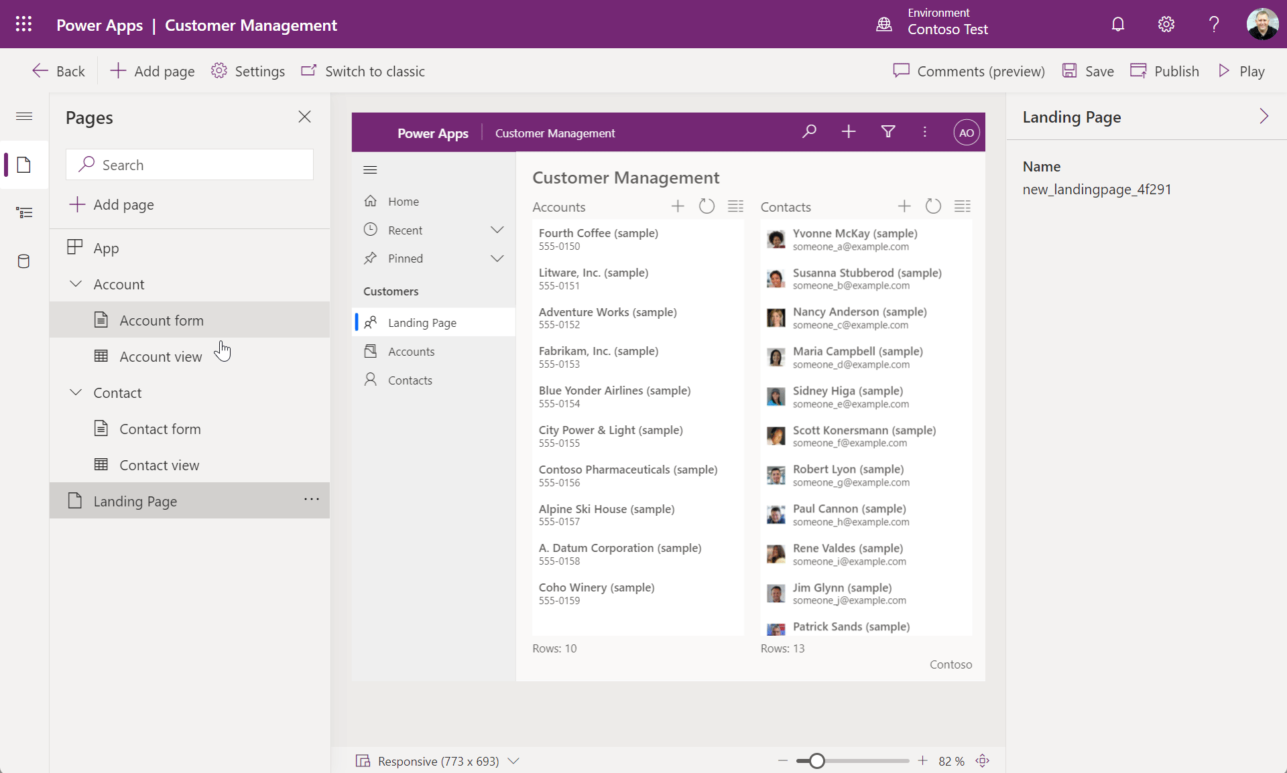Image resolution: width=1287 pixels, height=773 pixels.
Task: Open the Help question mark
Action: 1213,24
